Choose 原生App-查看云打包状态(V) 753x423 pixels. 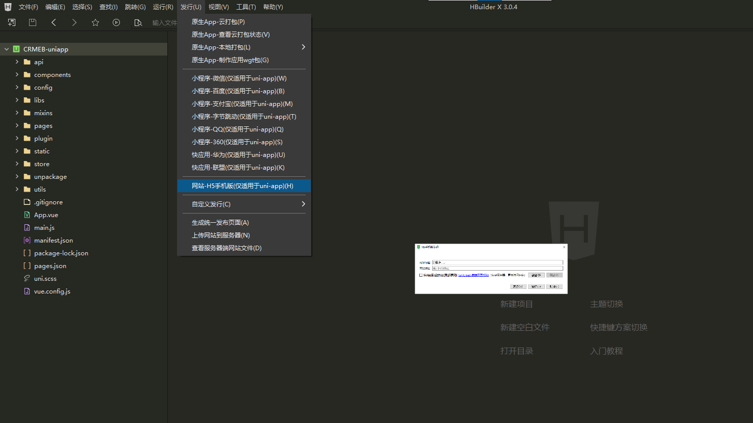coord(244,34)
